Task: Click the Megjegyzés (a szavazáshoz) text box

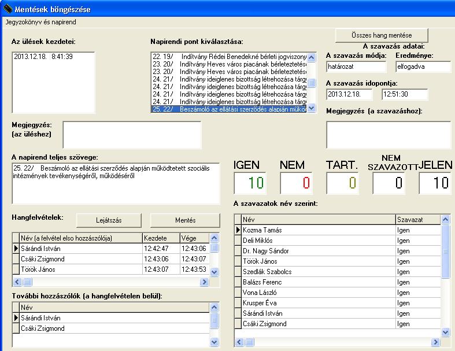Action: click(x=389, y=135)
